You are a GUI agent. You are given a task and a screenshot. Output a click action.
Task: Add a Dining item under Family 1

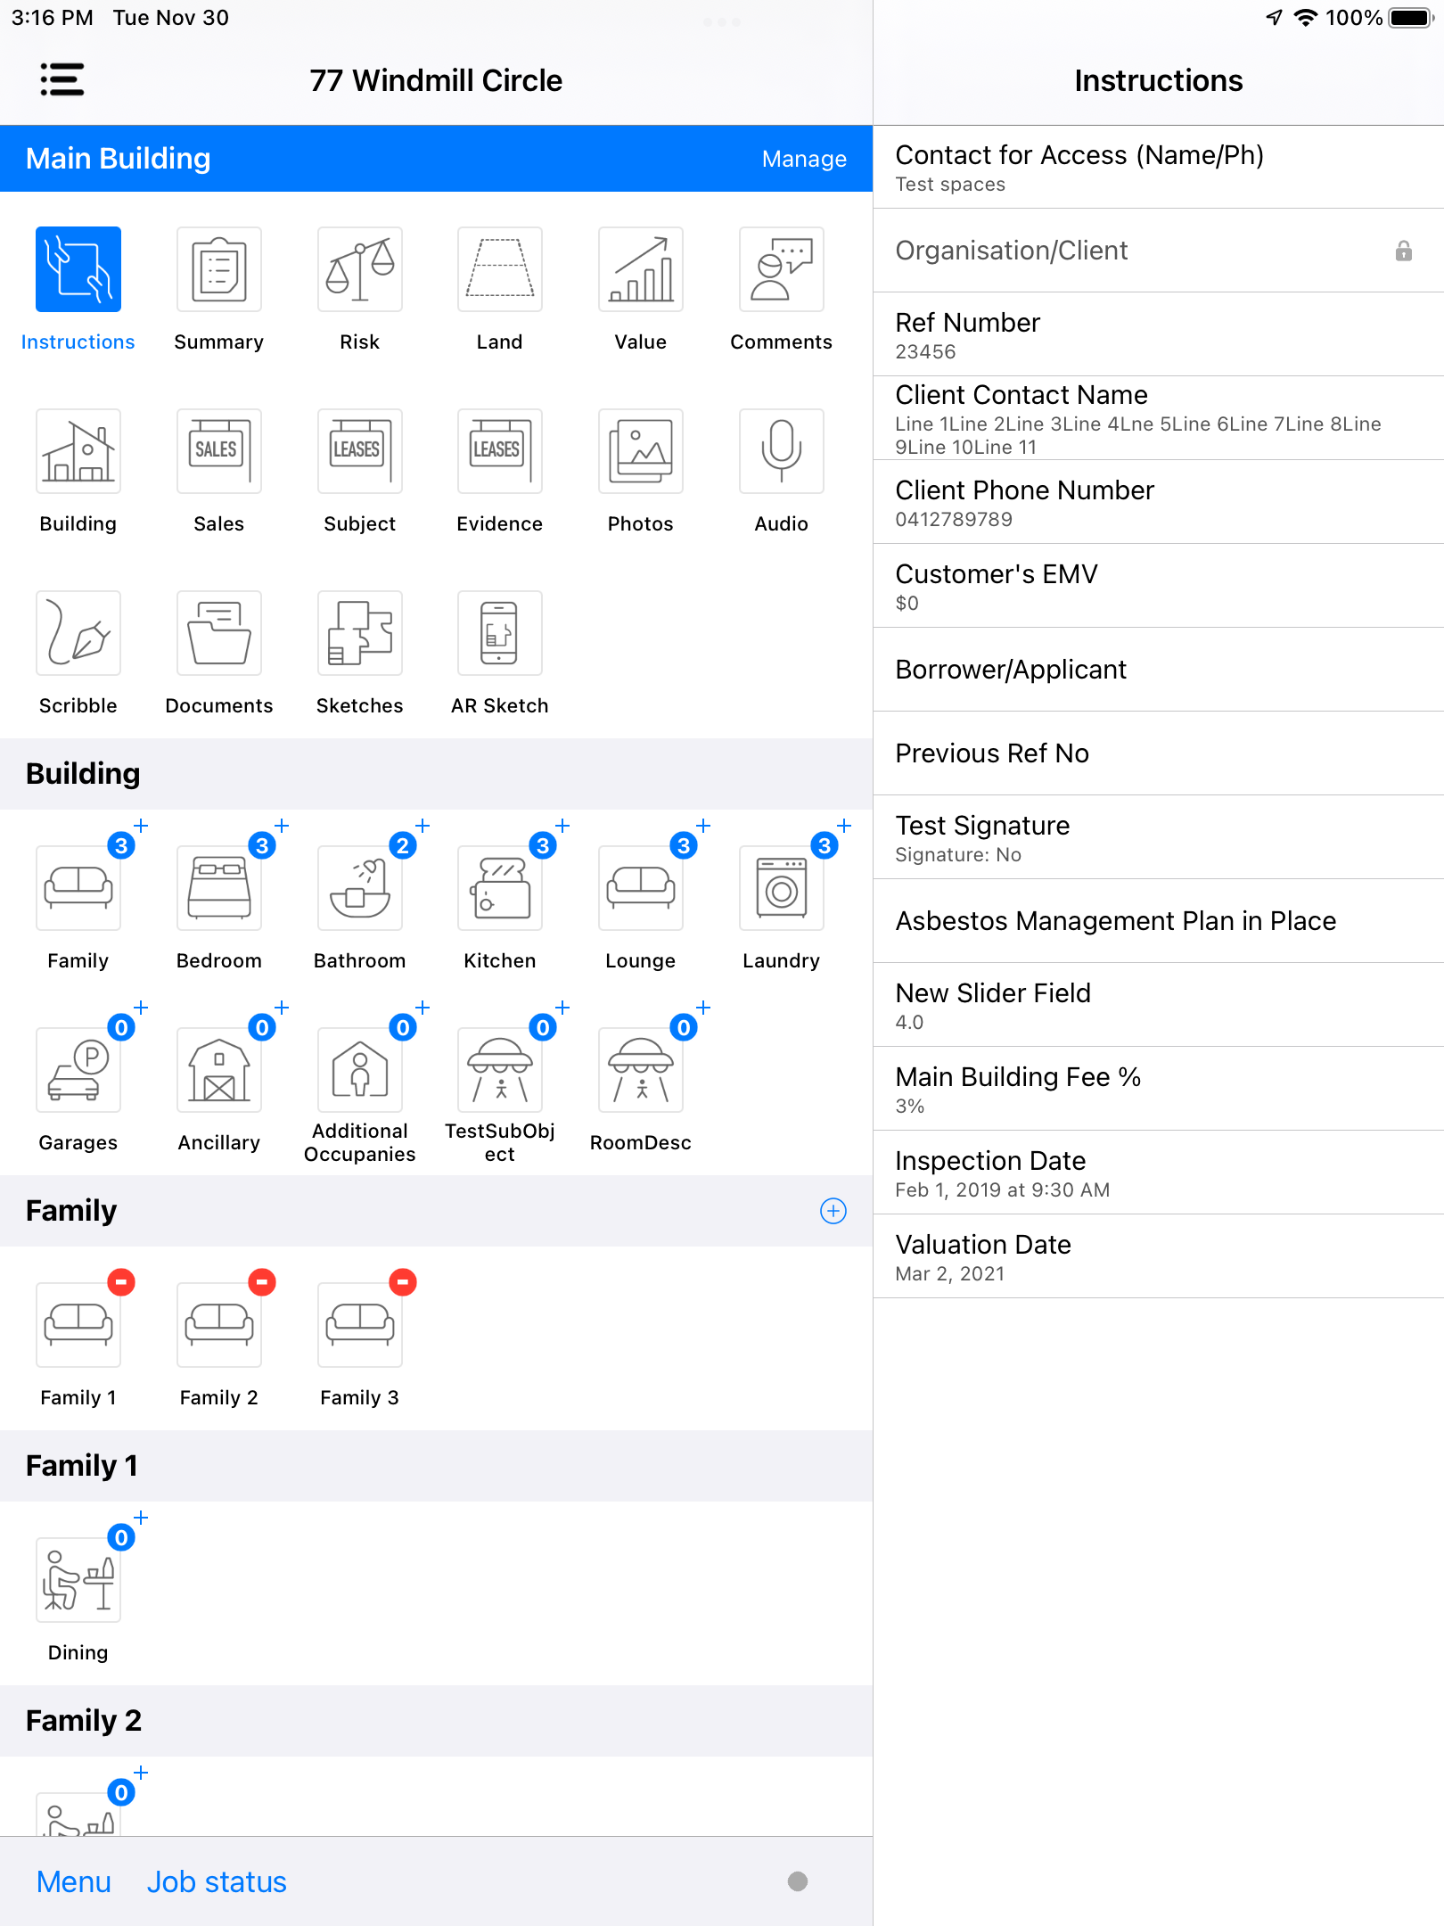pos(141,1518)
